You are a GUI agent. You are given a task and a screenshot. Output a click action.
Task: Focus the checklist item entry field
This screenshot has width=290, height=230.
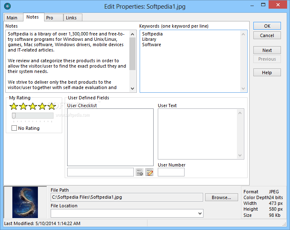pos(101,172)
